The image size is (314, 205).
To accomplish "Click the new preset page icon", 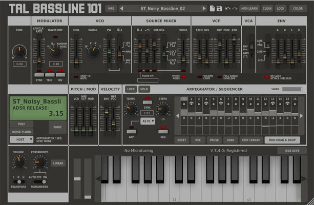I will pyautogui.click(x=212, y=8).
